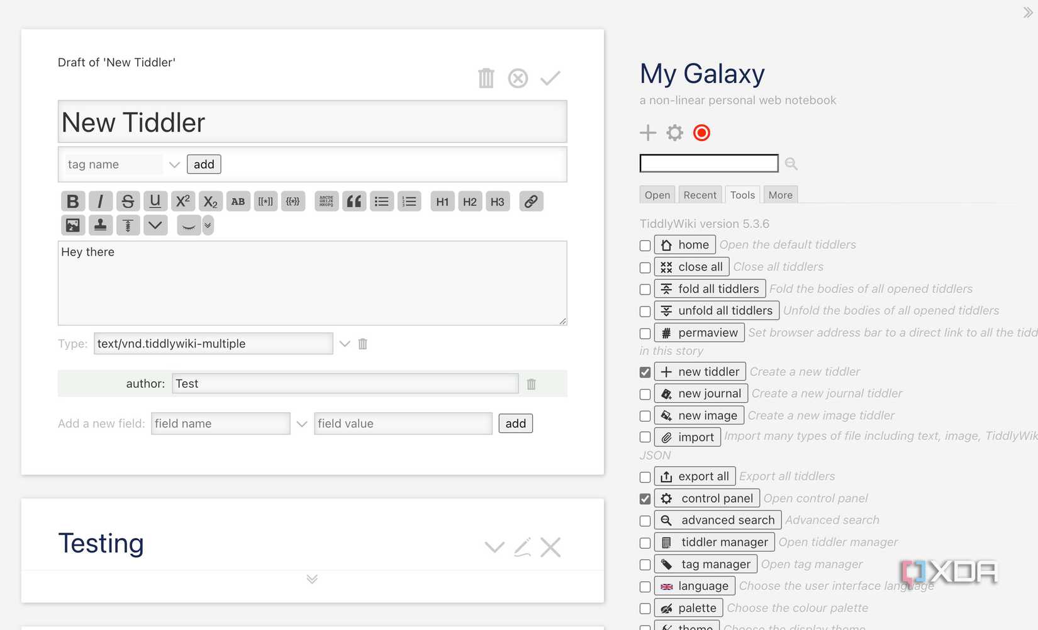Open the More tab
The image size is (1038, 630).
click(x=780, y=194)
